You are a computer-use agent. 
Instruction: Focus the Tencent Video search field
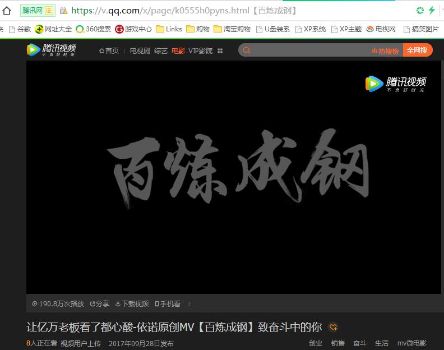coord(308,50)
